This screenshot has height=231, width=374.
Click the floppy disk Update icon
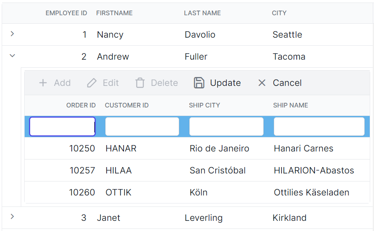click(199, 83)
